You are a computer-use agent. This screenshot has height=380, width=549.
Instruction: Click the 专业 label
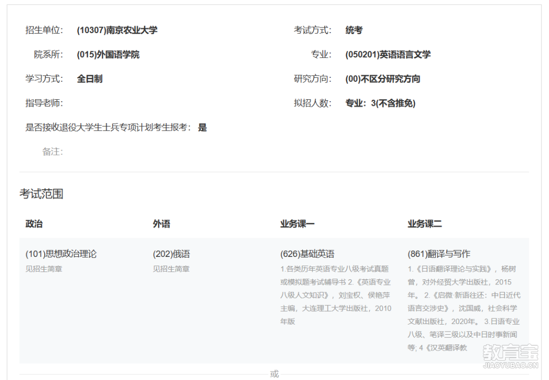(321, 54)
